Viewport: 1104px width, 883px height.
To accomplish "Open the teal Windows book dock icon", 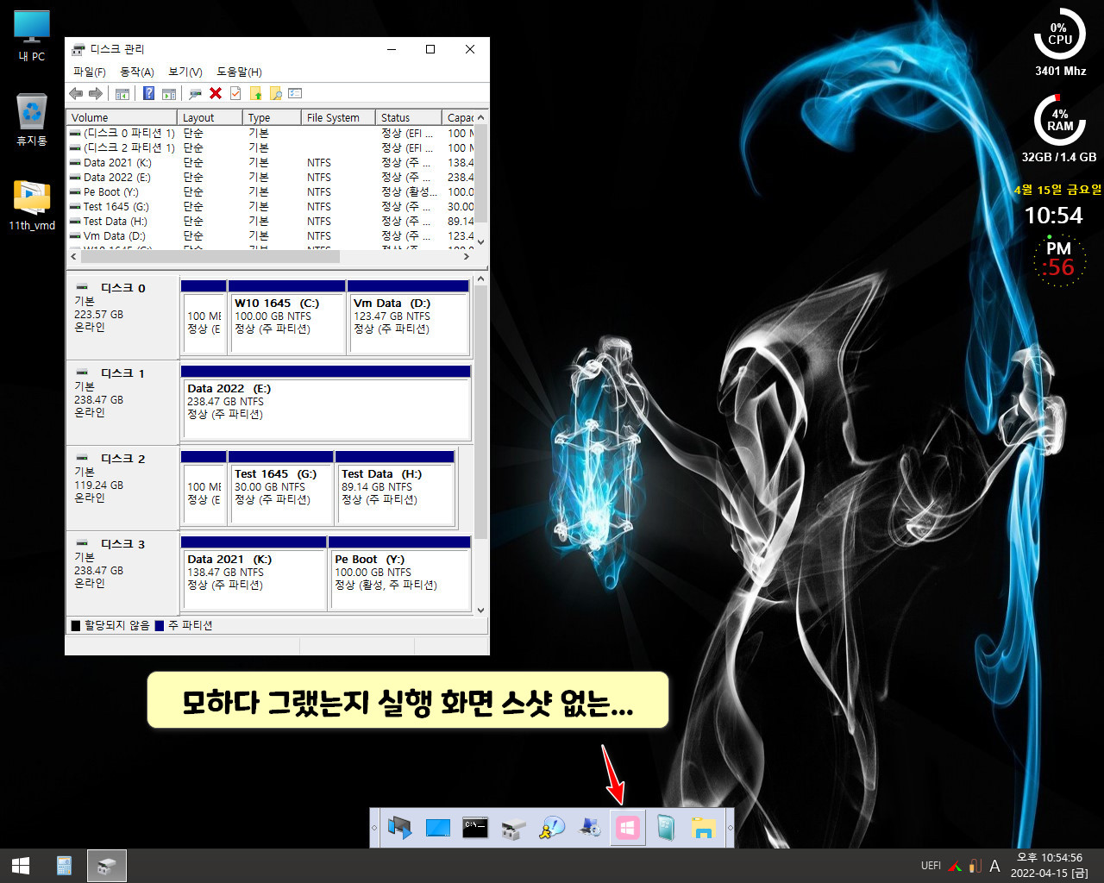I will 666,828.
